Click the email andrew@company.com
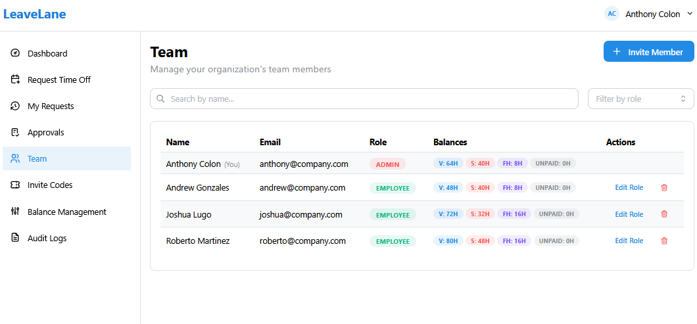The image size is (697, 324). [302, 187]
